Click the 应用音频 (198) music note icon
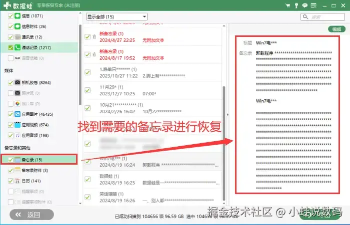This screenshot has height=225, width=350. point(17,135)
